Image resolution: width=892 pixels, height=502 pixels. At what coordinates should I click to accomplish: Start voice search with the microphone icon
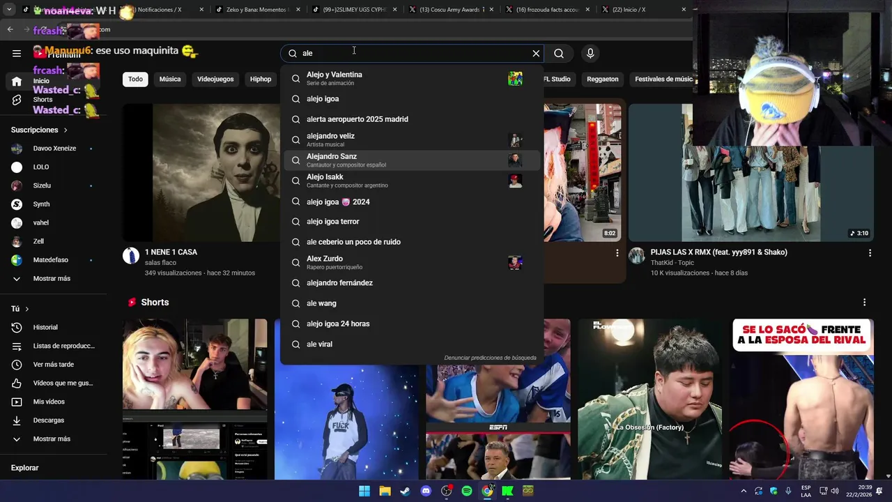(590, 53)
